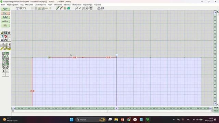The width and height of the screenshot is (219, 123).
Task: Click the horizontal line tool icon
Action: click(x=47, y=8)
